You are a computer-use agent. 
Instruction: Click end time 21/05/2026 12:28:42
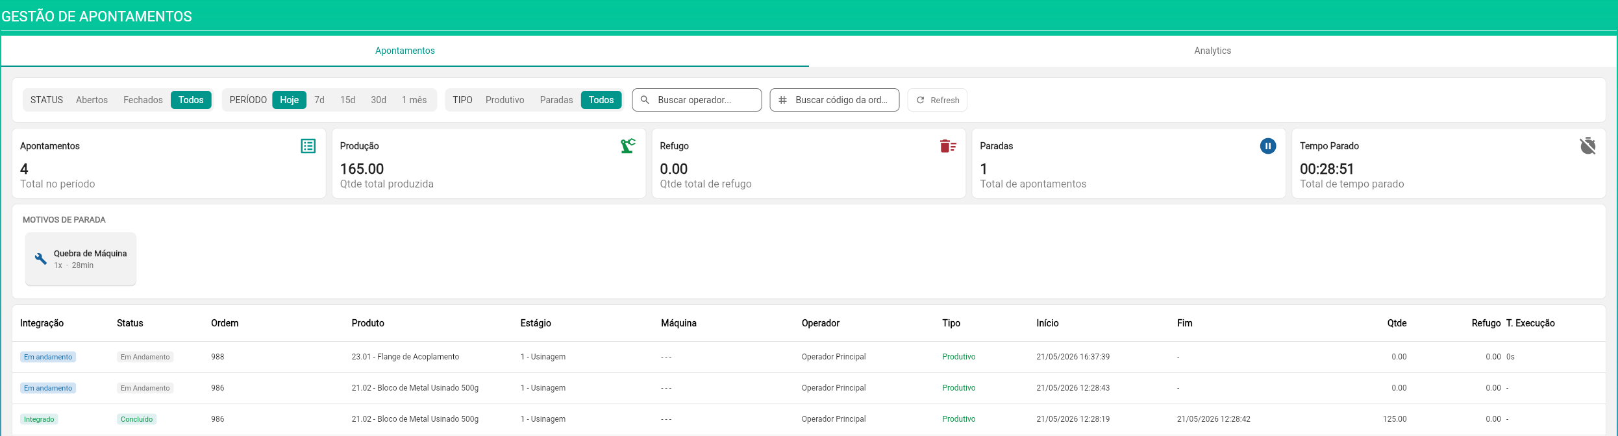point(1213,419)
